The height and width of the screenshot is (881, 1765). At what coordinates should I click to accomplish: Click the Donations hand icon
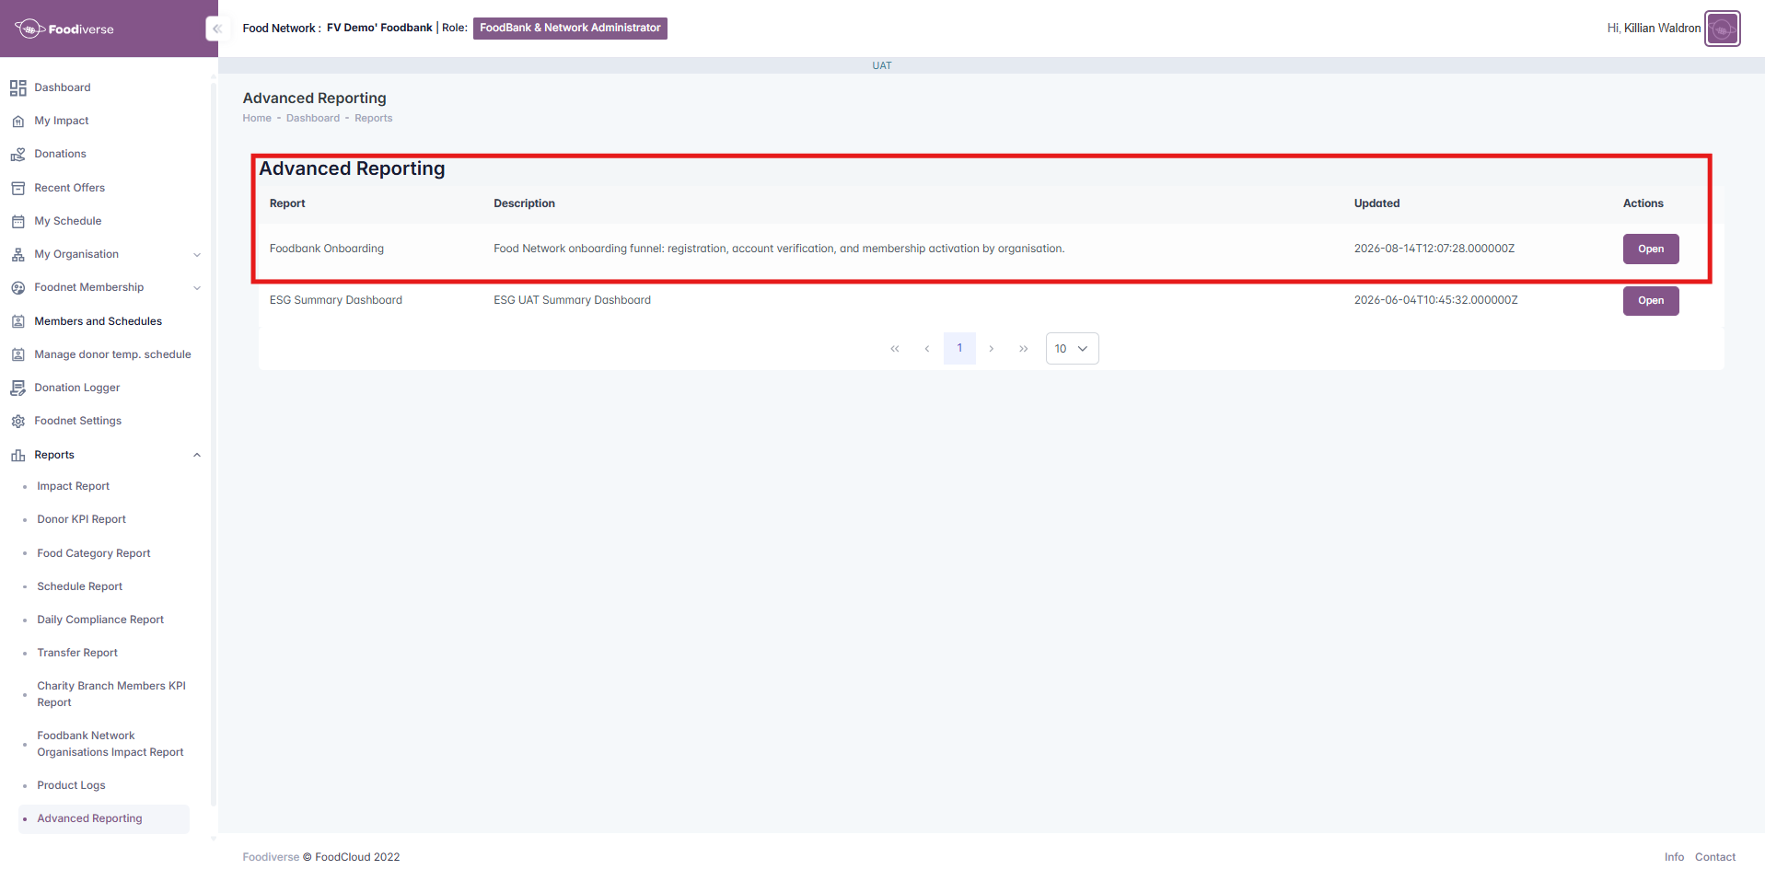pos(17,154)
